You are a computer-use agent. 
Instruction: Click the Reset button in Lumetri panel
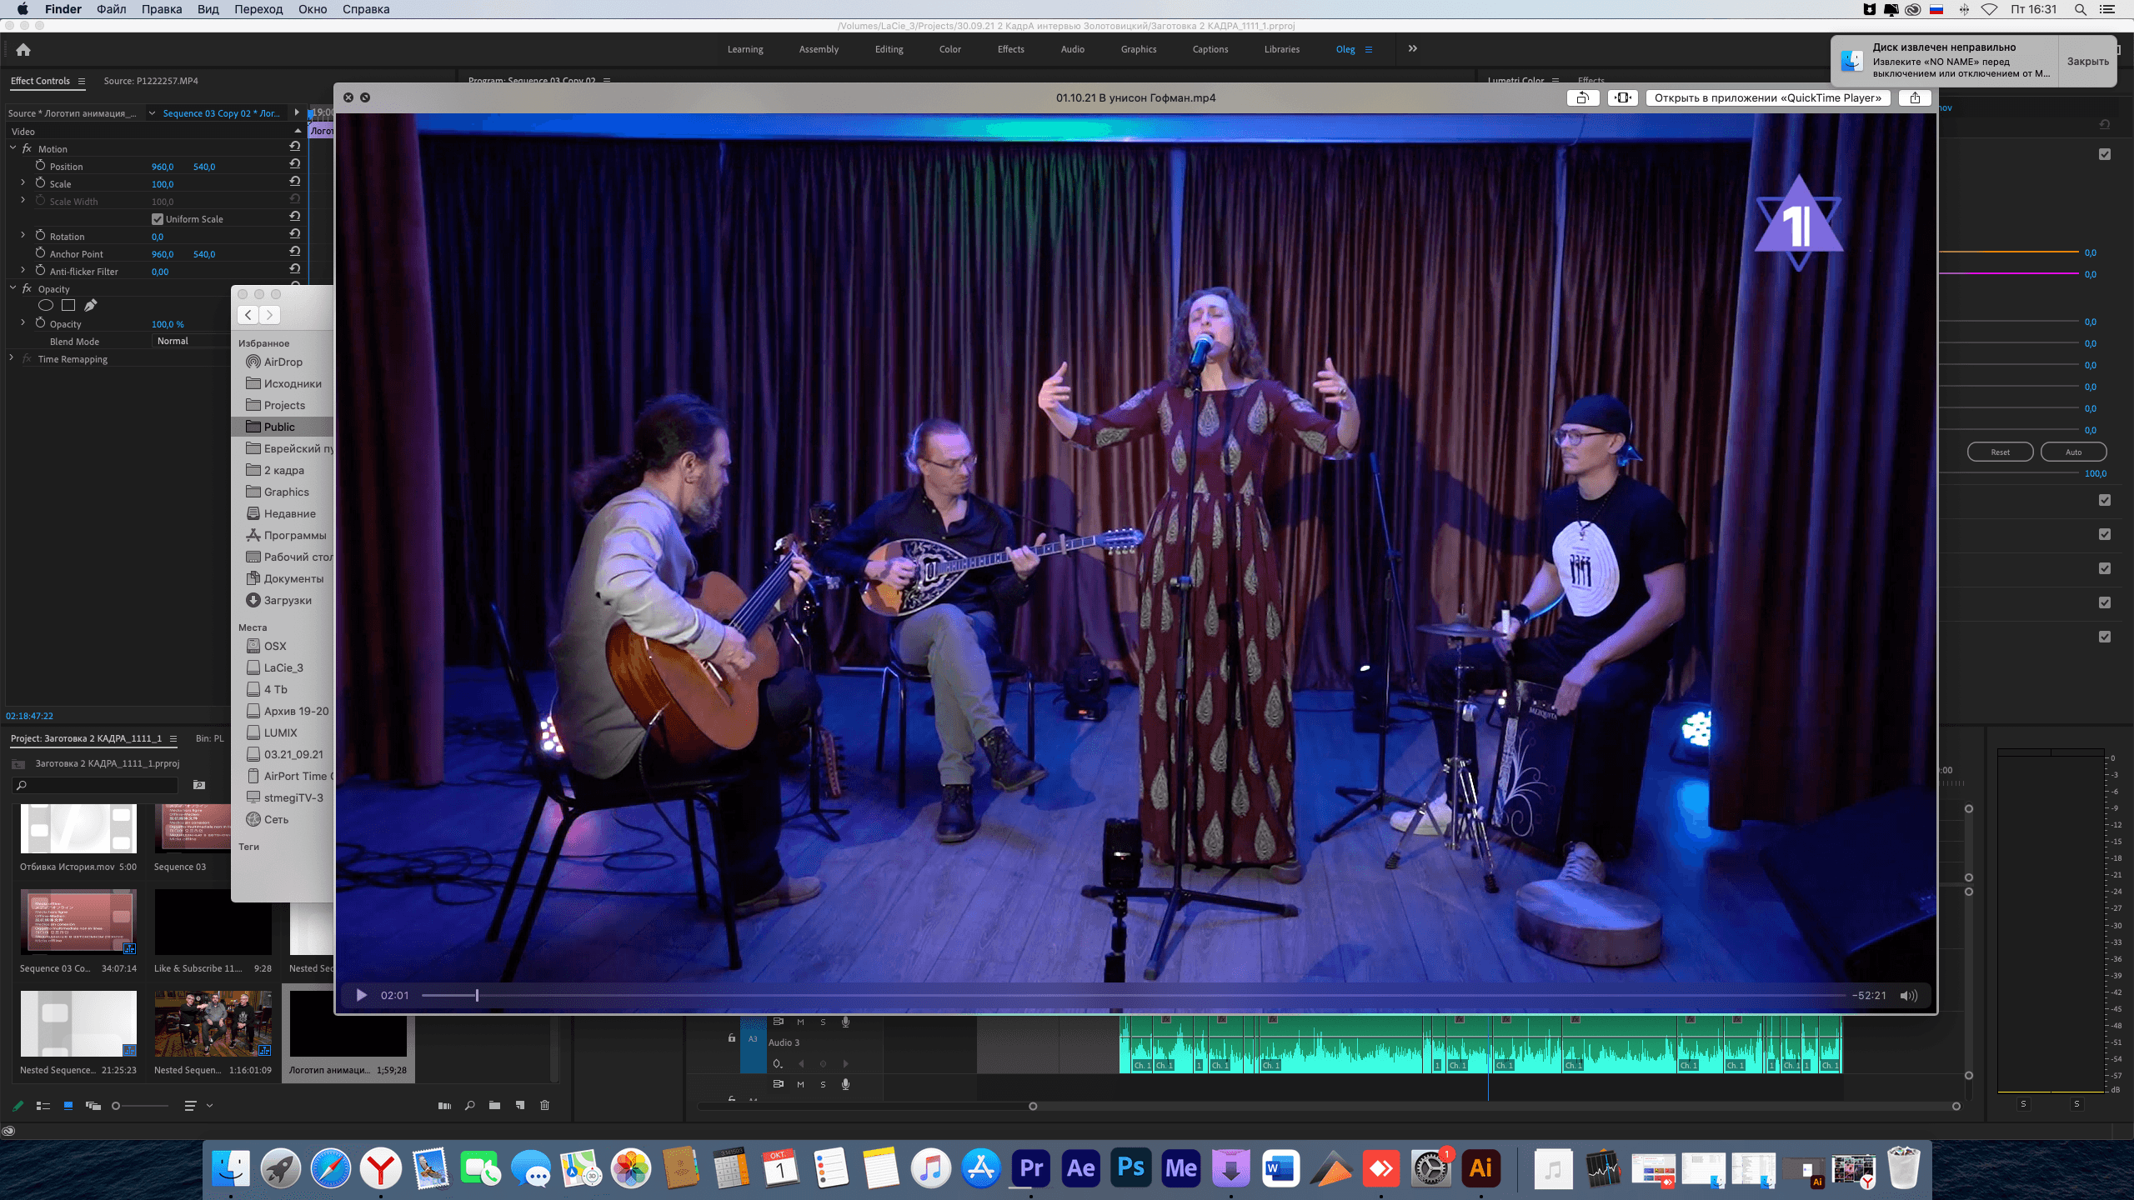[x=2001, y=452]
